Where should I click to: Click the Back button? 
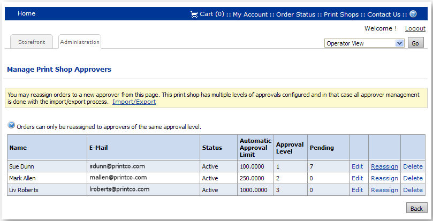click(x=416, y=208)
